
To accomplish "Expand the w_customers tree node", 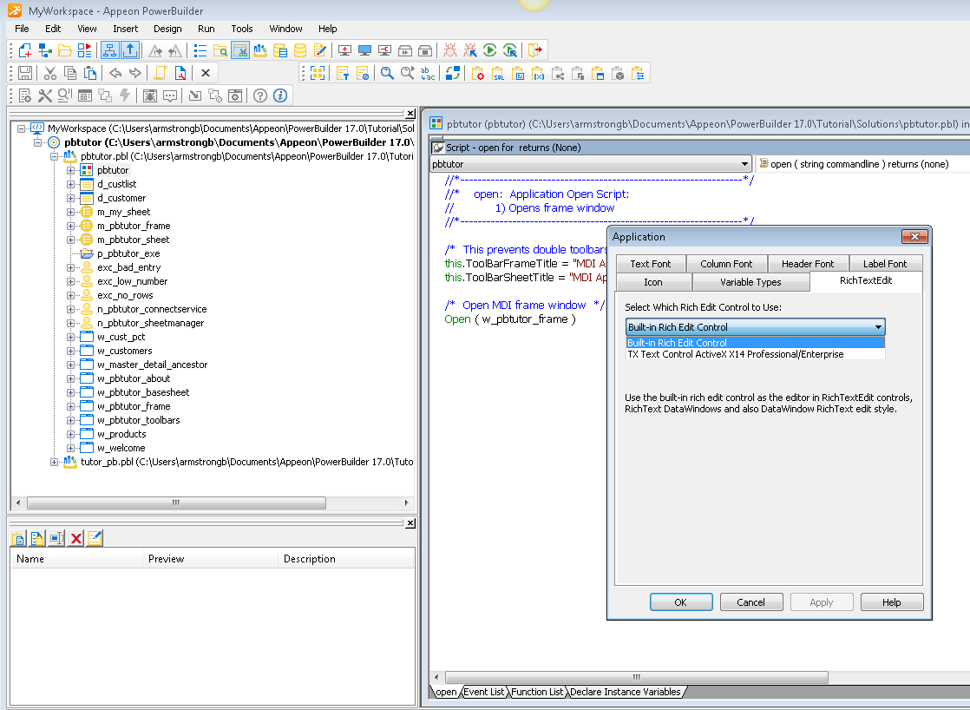I will (x=70, y=351).
